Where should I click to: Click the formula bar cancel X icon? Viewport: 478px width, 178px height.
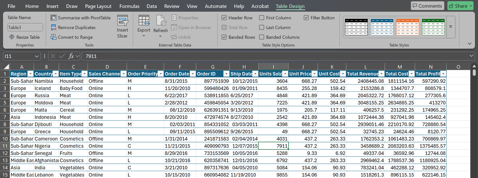[53, 56]
